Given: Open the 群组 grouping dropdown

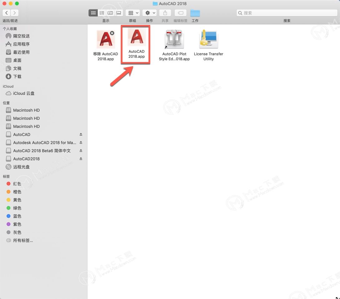Looking at the screenshot, I should [133, 13].
